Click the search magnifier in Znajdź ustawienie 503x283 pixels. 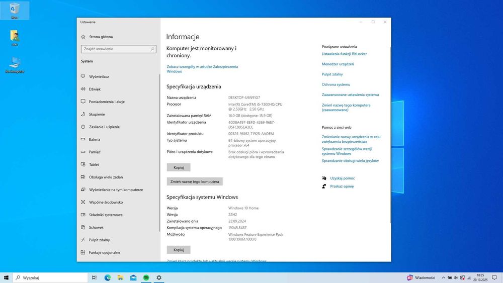(x=152, y=49)
